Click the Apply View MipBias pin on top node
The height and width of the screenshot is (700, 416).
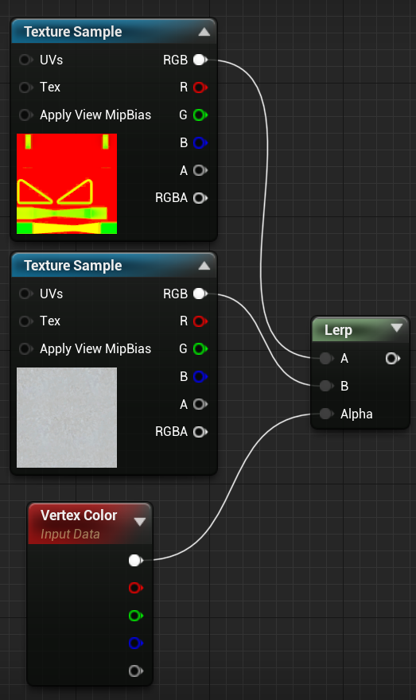click(25, 115)
